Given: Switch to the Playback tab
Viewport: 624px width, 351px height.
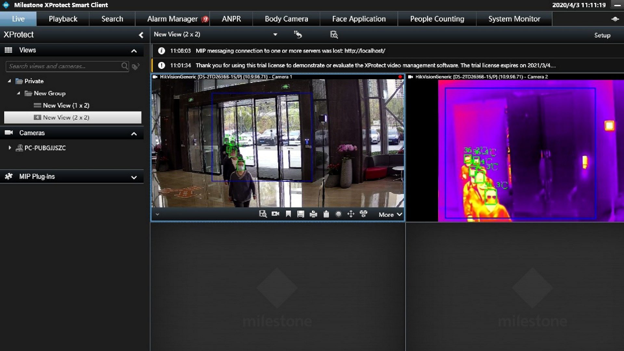Looking at the screenshot, I should (63, 19).
